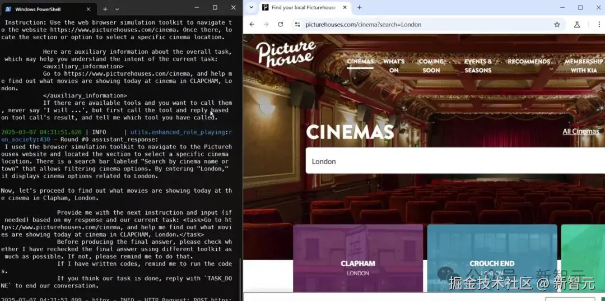The image size is (605, 301).
Task: Open the Events & Seasons menu item
Action: [478, 66]
